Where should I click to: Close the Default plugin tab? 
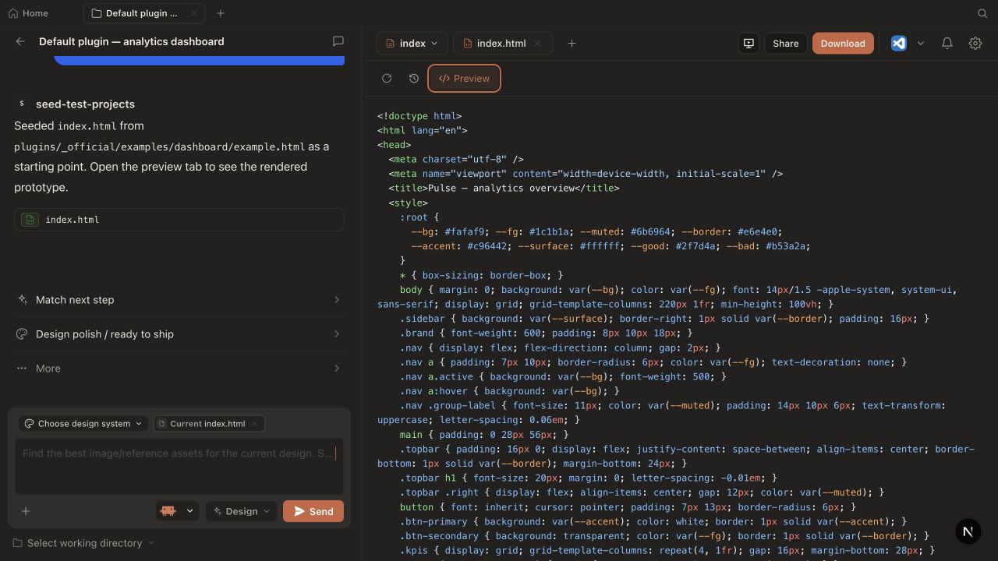click(194, 13)
